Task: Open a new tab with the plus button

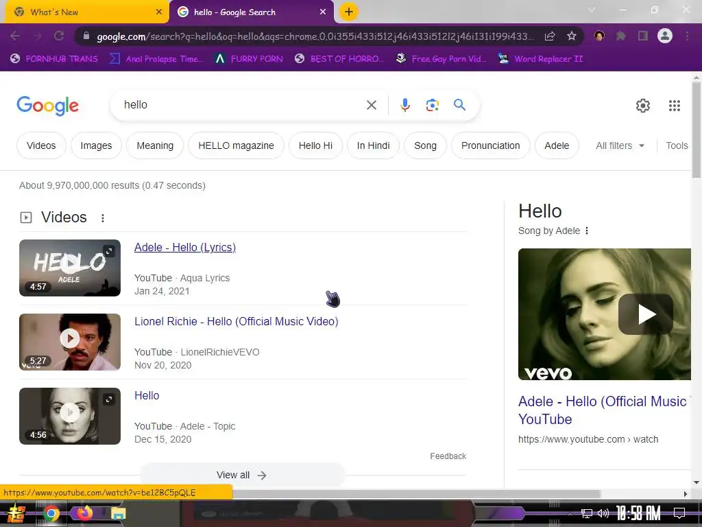Action: point(349,12)
